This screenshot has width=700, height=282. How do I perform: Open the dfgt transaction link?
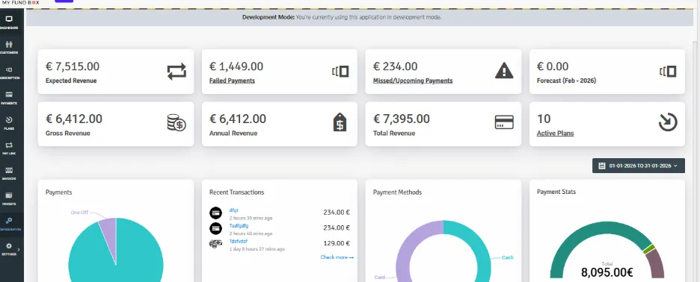click(233, 210)
